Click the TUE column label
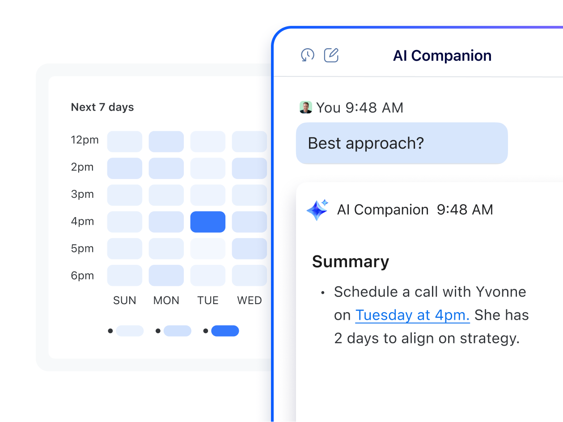The image size is (563, 422). [x=208, y=301]
